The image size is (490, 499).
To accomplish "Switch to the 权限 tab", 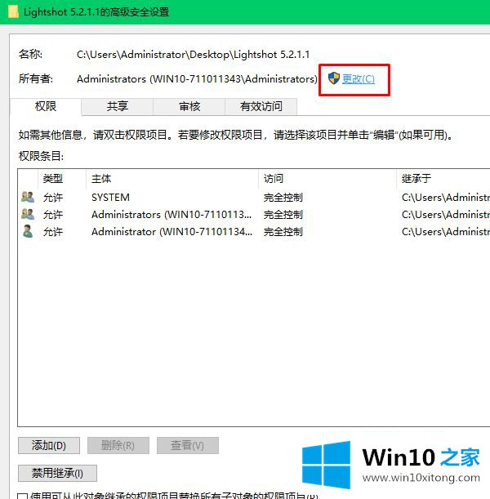I will (46, 106).
